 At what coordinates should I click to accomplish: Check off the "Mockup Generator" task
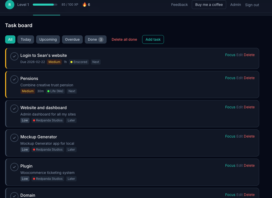point(14,138)
